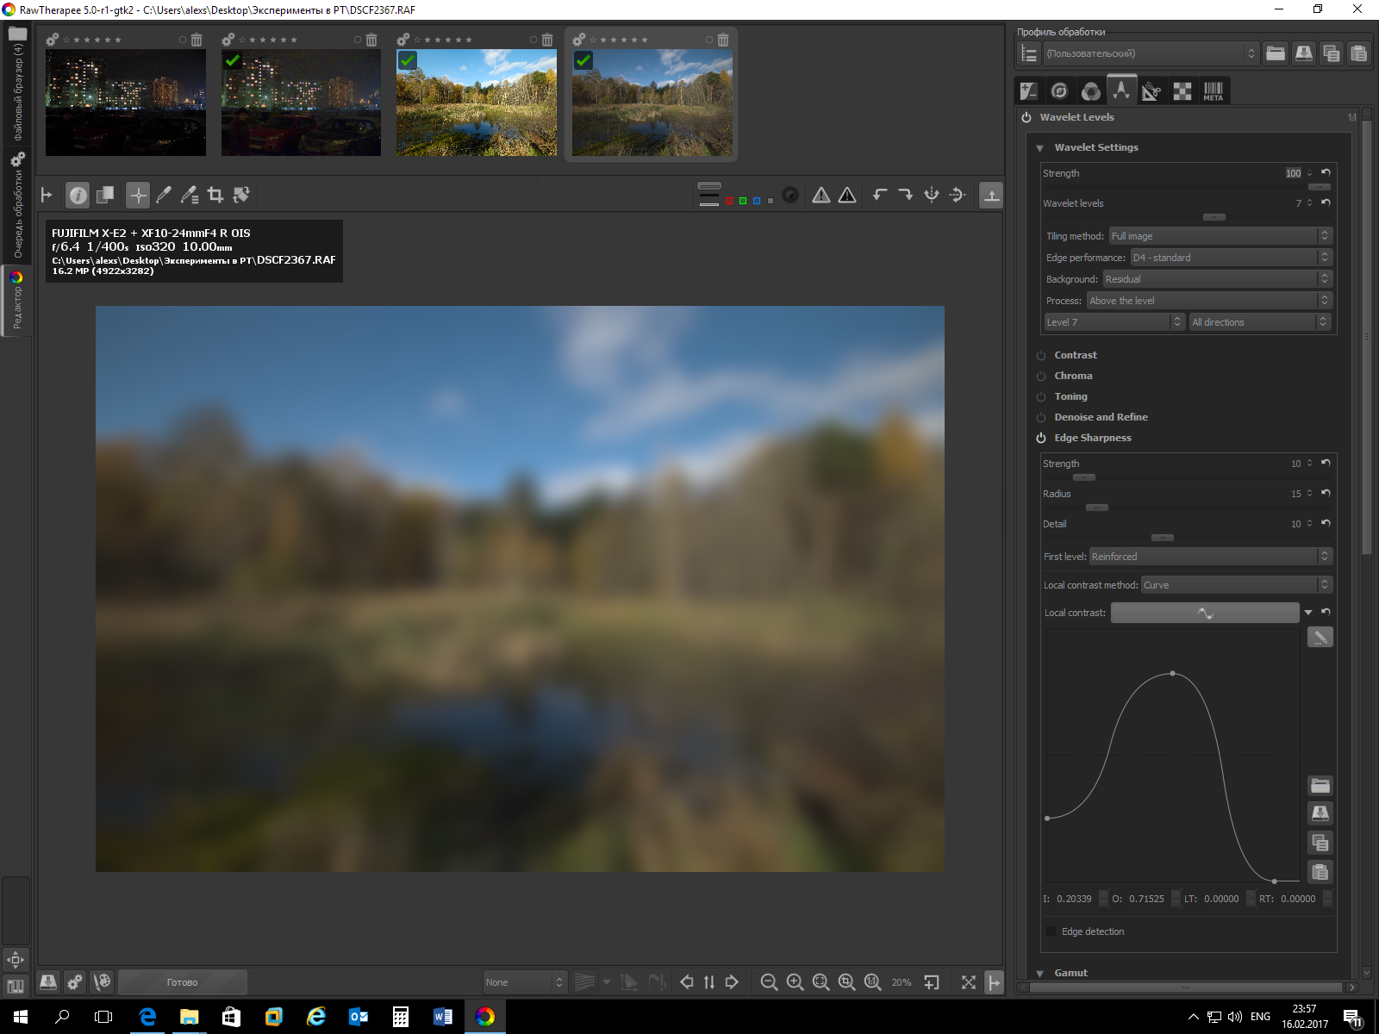Open First level Reinforced dropdown
Image resolution: width=1379 pixels, height=1034 pixels.
pyautogui.click(x=1211, y=557)
